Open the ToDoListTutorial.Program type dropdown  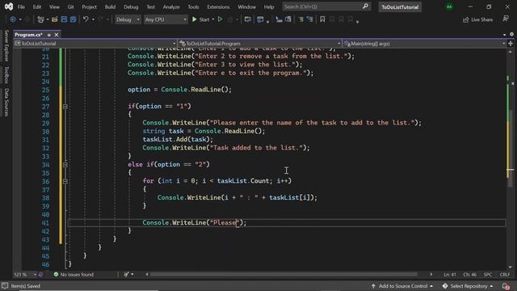(x=260, y=44)
